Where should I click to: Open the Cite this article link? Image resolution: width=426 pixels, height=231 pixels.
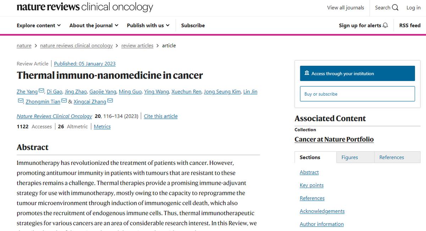[160, 116]
